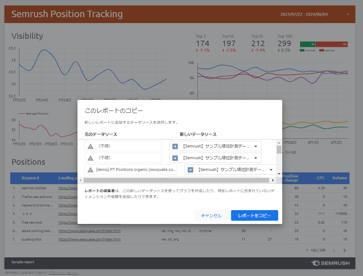
Task: Click horizontal scroll right arrow in dialog
Action: coord(273,180)
